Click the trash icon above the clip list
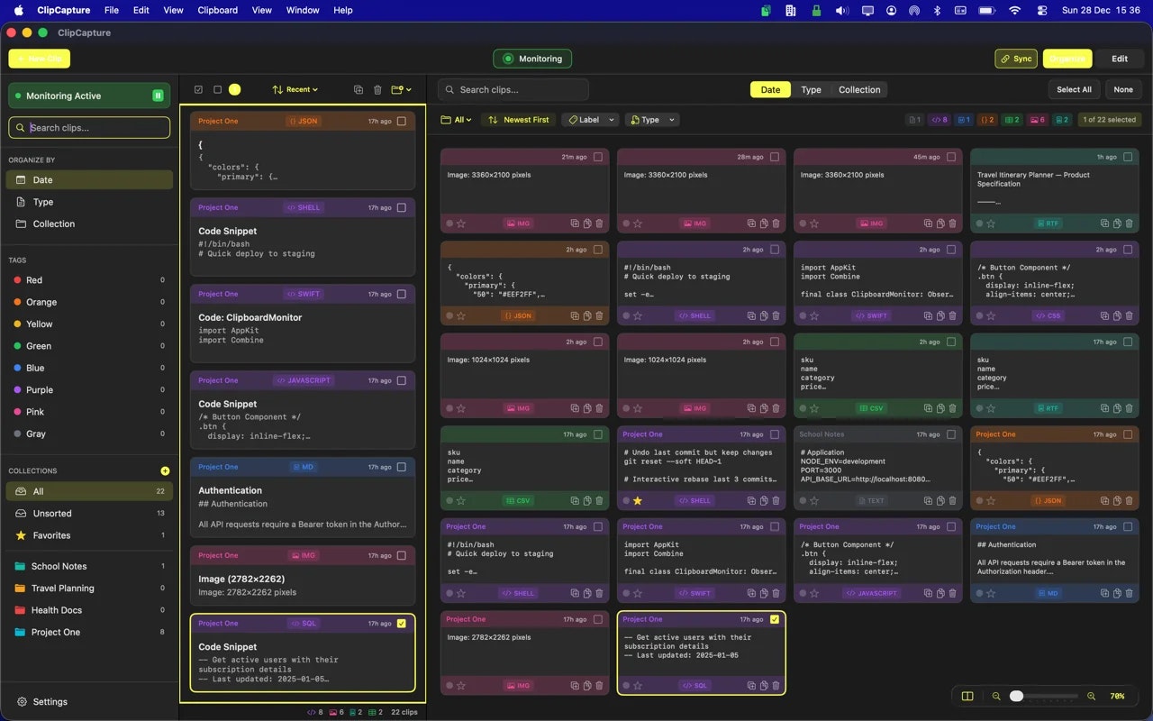1153x721 pixels. coord(377,89)
